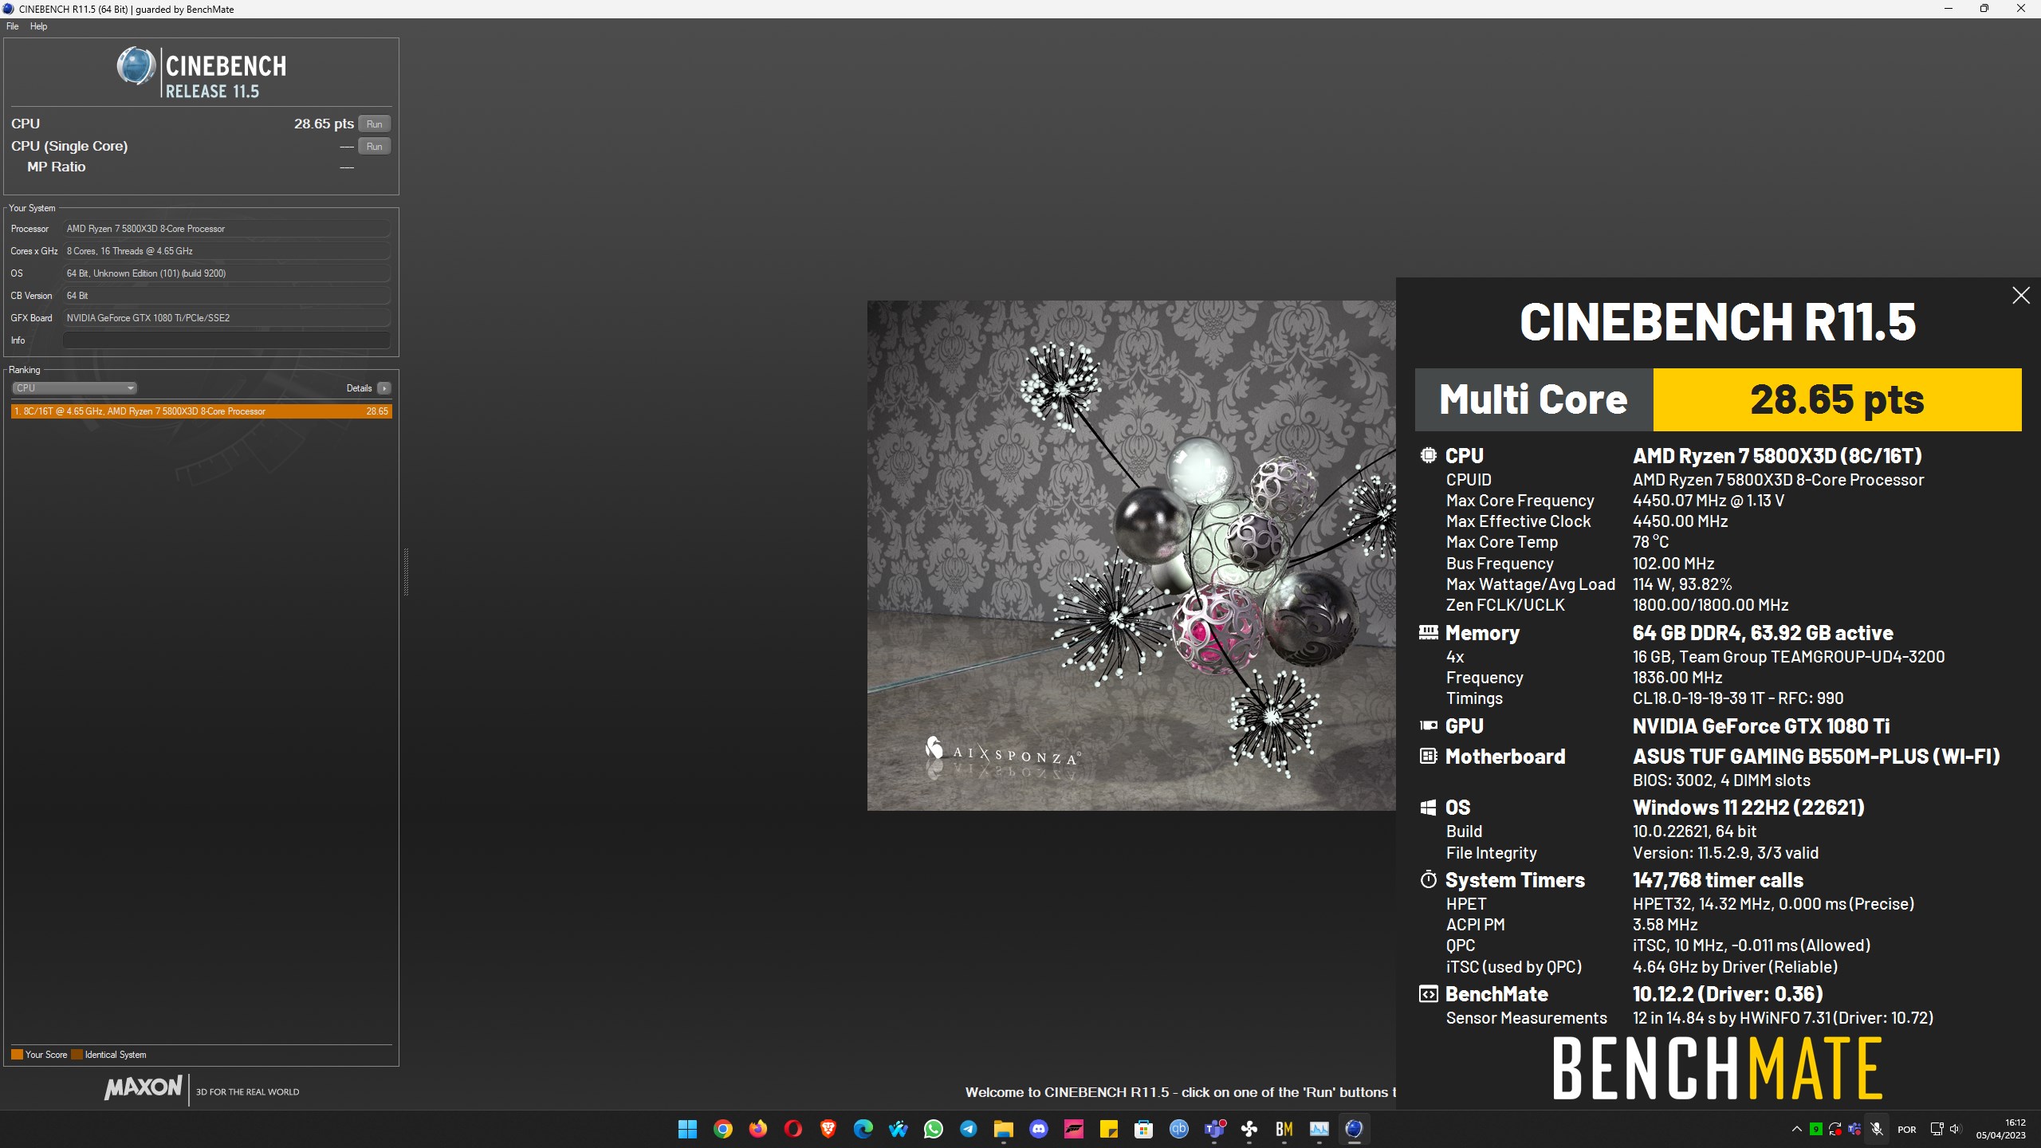Launch Opera browser from taskbar
This screenshot has width=2041, height=1148.
point(792,1129)
